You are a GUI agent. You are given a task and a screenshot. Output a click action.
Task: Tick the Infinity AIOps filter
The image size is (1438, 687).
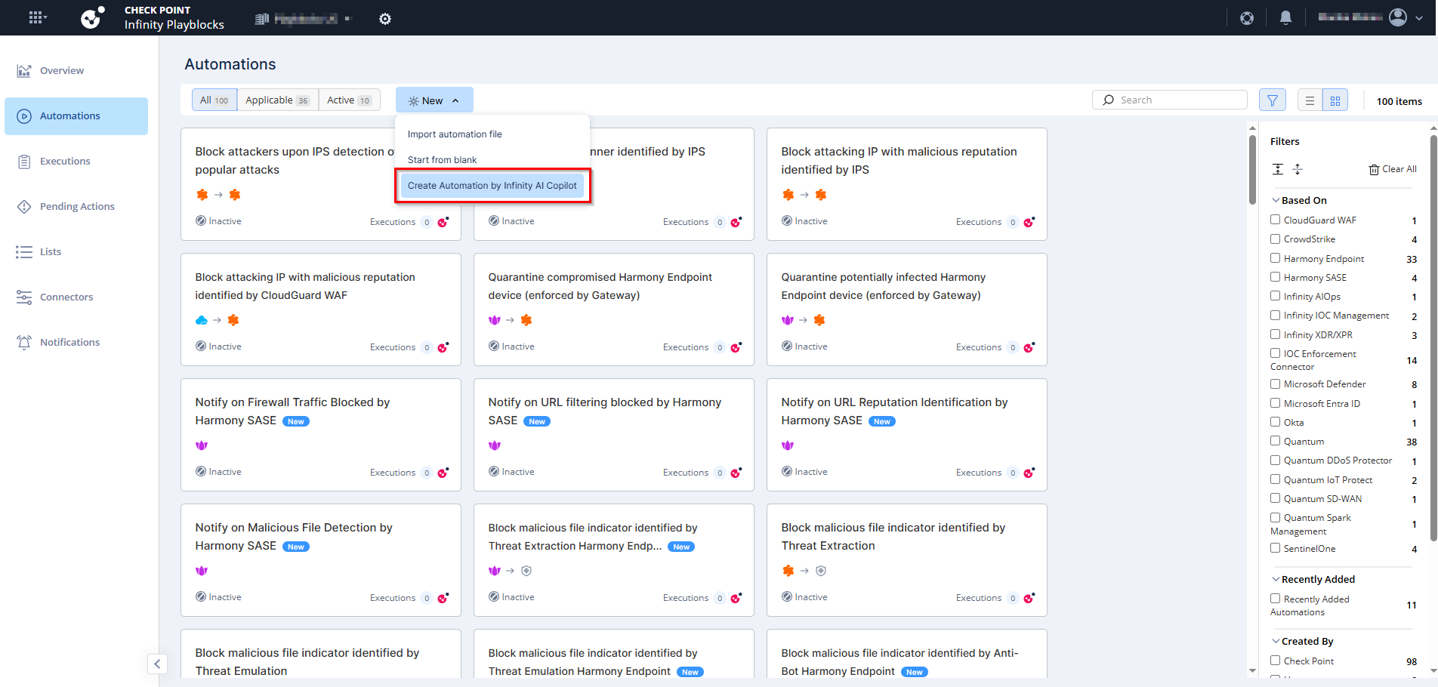coord(1276,296)
